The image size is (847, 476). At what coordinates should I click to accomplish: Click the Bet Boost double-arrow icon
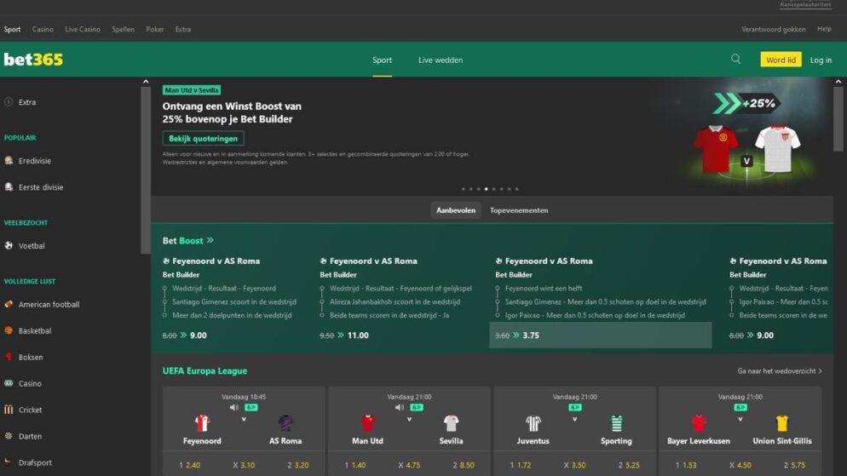[210, 240]
